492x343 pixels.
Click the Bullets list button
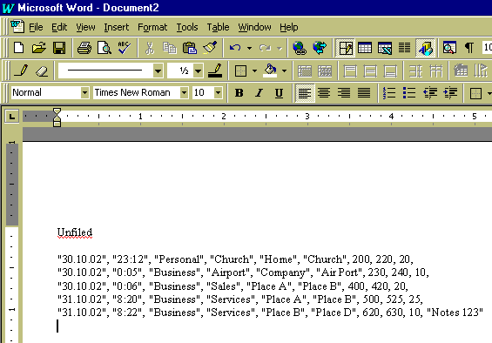click(409, 93)
